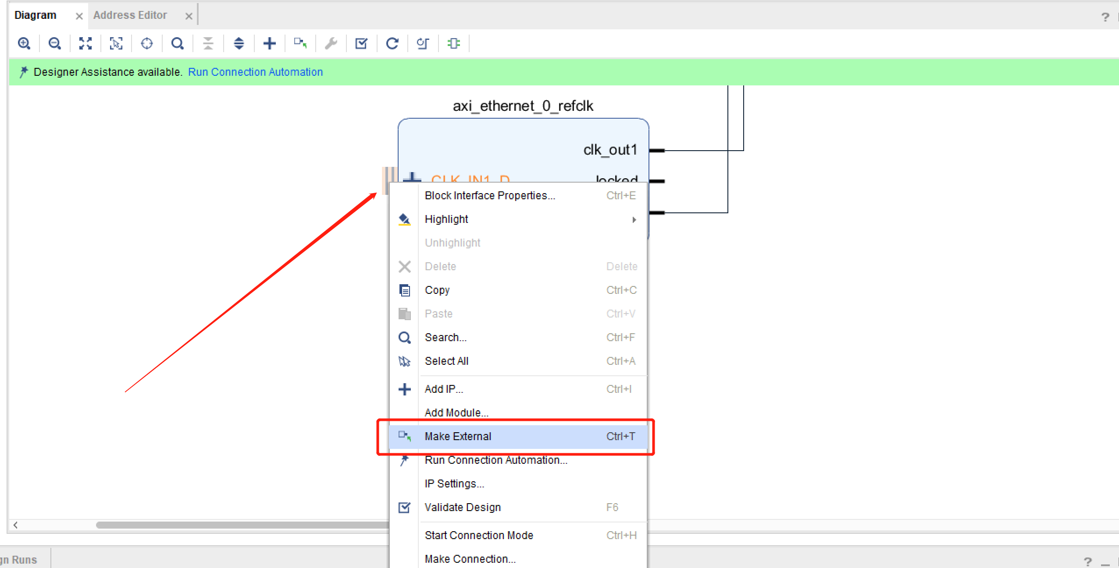Click the Copy icon in context menu
This screenshot has height=568, width=1119.
(404, 290)
